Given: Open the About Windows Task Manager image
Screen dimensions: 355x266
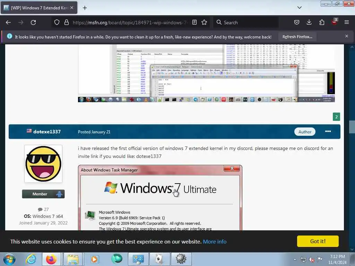Looking at the screenshot, I should pyautogui.click(x=160, y=198).
